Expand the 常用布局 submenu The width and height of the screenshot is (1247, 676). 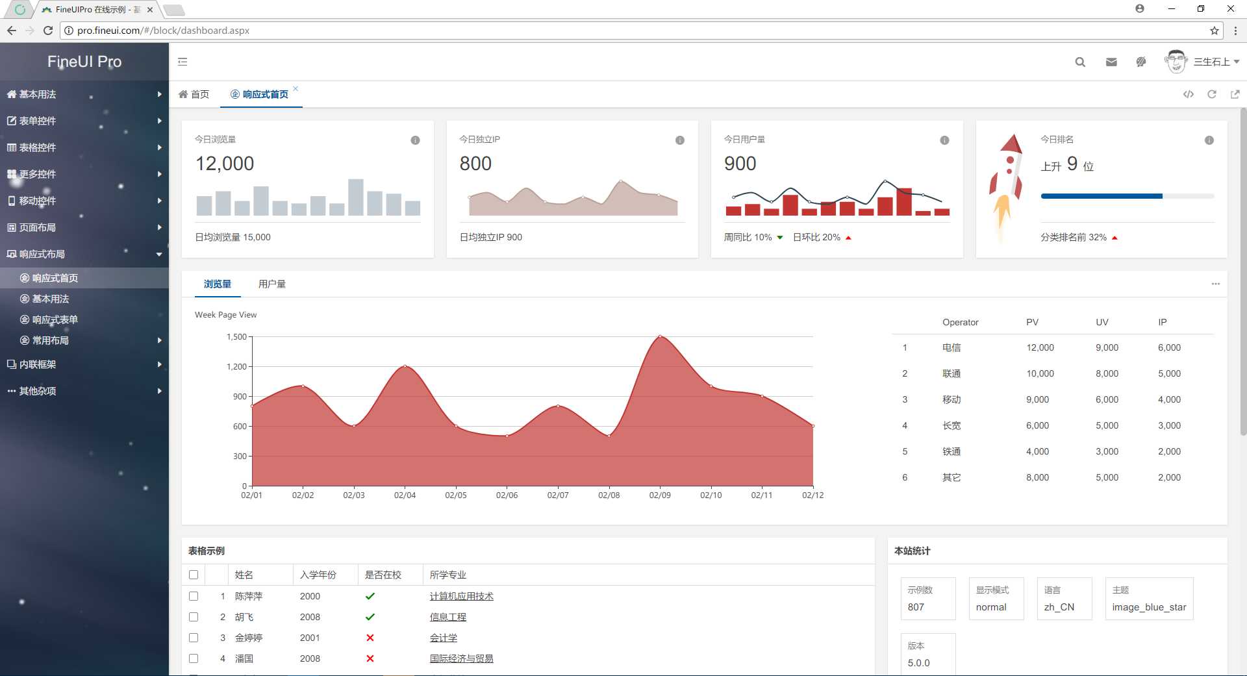(x=84, y=340)
